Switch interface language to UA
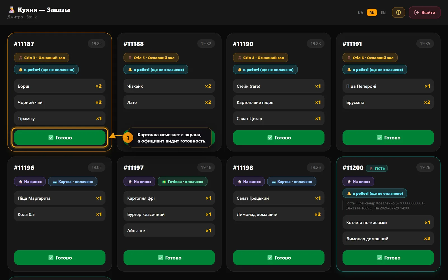The width and height of the screenshot is (448, 280). click(360, 13)
